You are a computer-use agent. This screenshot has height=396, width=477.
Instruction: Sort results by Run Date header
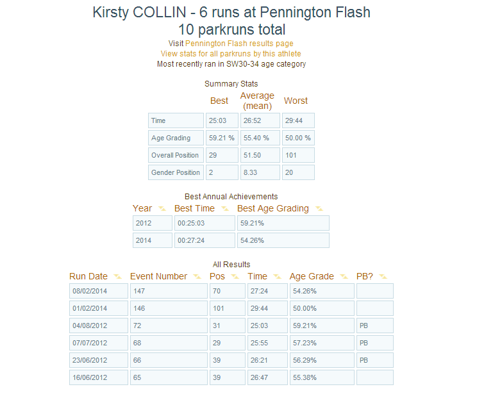tap(88, 276)
